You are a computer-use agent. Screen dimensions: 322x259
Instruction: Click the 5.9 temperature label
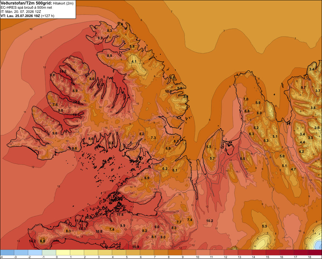point(258,103)
